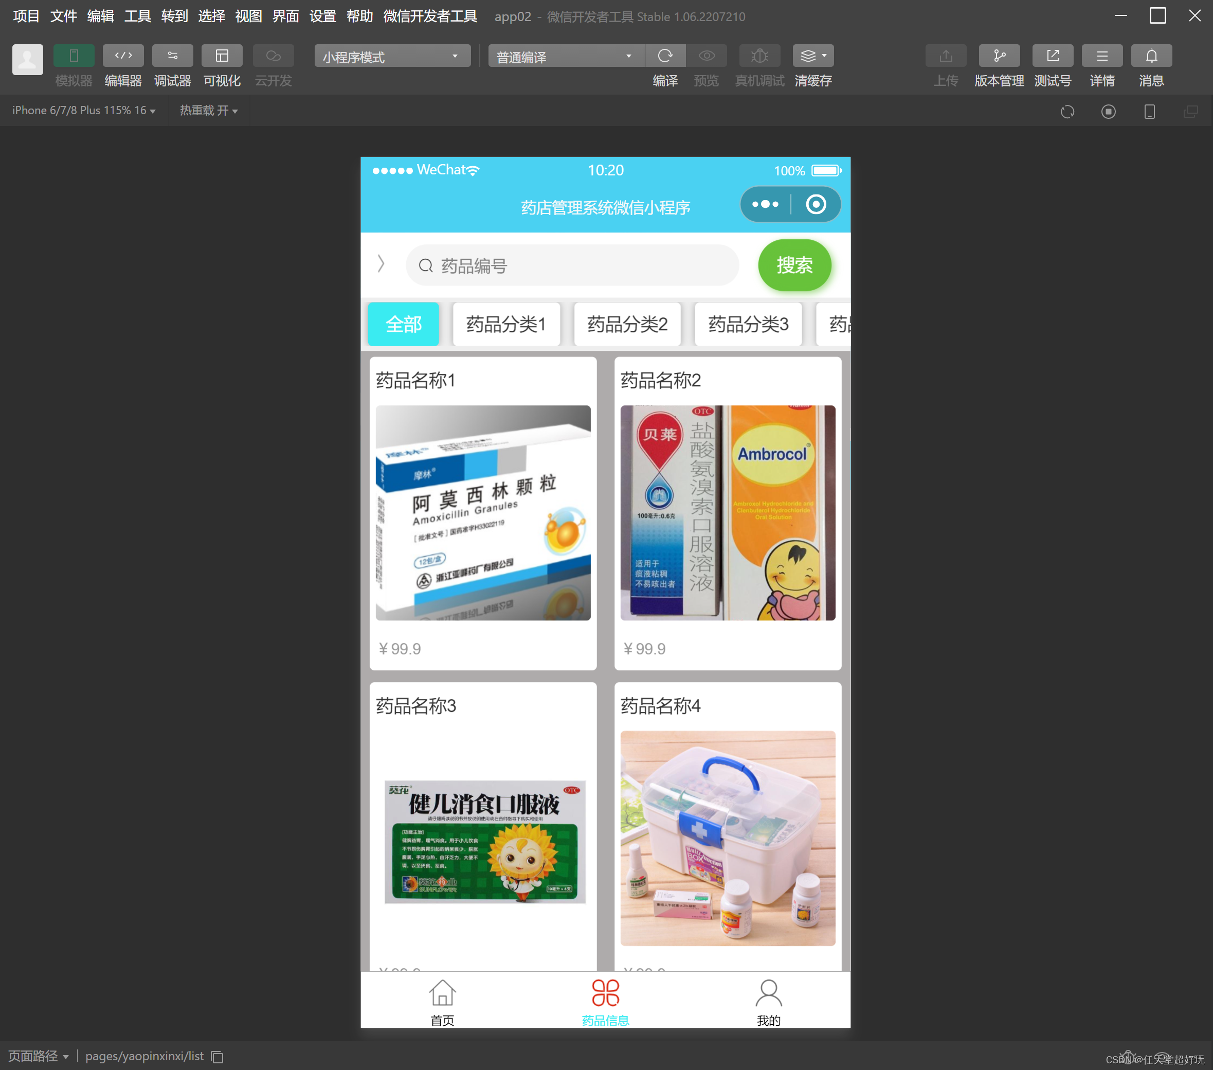Click the preview (预览) eye icon
Image resolution: width=1213 pixels, height=1070 pixels.
coord(706,56)
